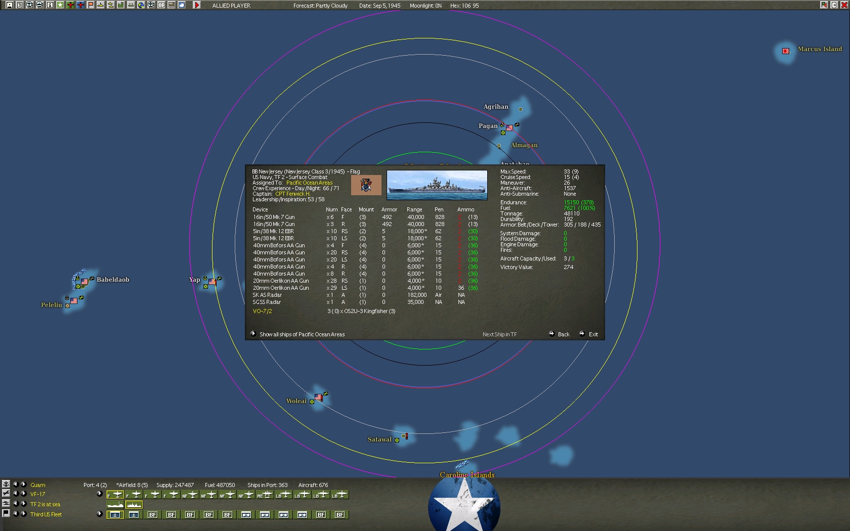
Task: Click the globe toolbar icon
Action: pyautogui.click(x=141, y=5)
